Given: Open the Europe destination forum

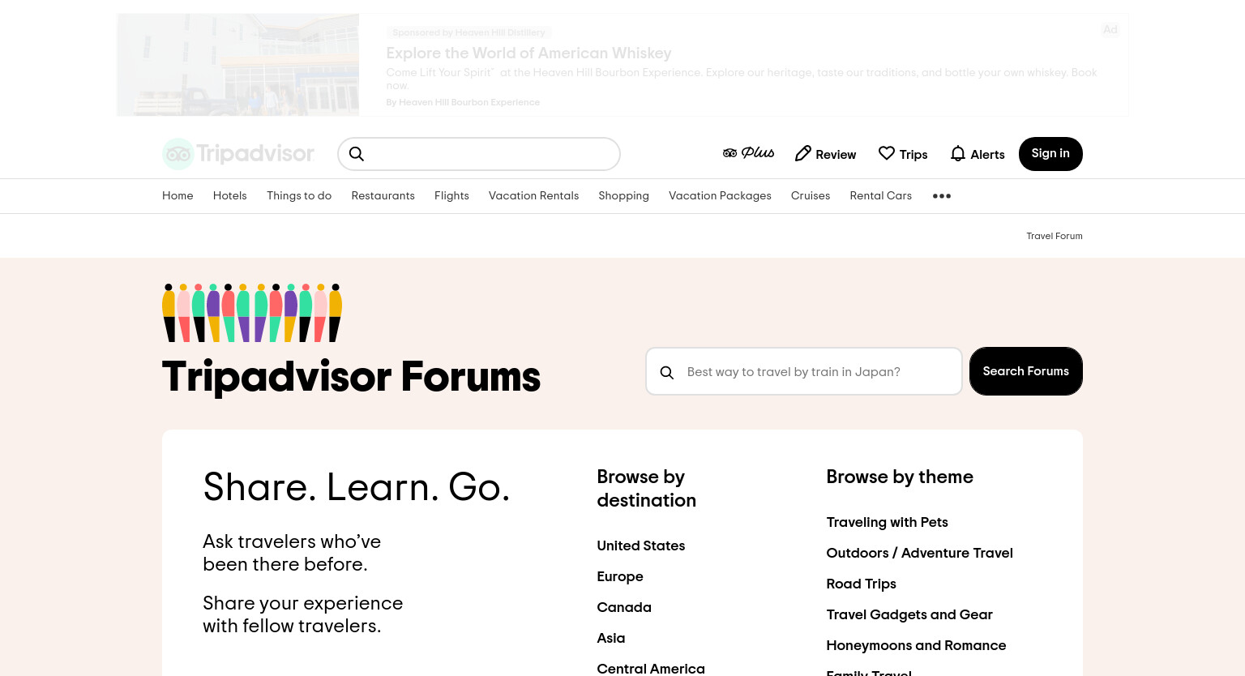Looking at the screenshot, I should (x=620, y=577).
